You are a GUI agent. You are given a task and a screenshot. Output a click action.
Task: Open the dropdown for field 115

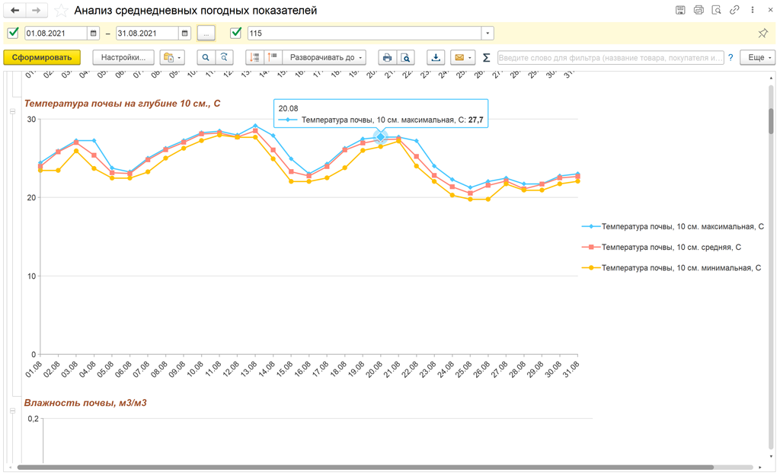tap(487, 34)
